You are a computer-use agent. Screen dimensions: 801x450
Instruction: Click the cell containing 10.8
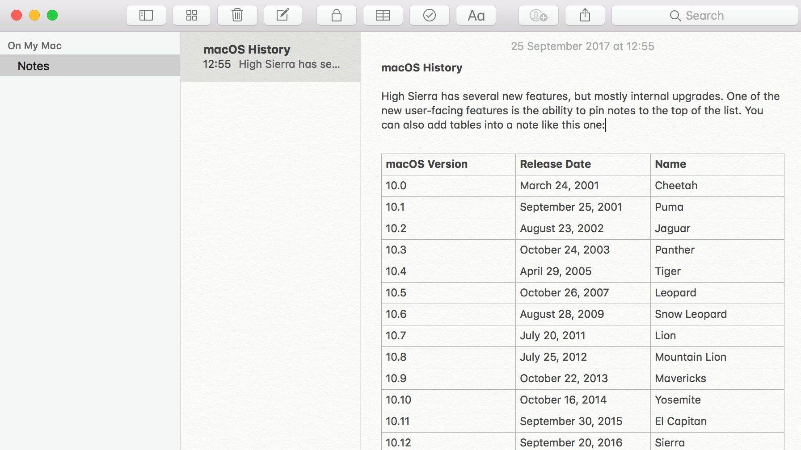[x=448, y=357]
